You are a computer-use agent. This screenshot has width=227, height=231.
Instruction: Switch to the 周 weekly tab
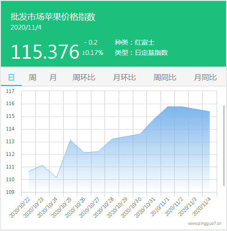(x=32, y=77)
